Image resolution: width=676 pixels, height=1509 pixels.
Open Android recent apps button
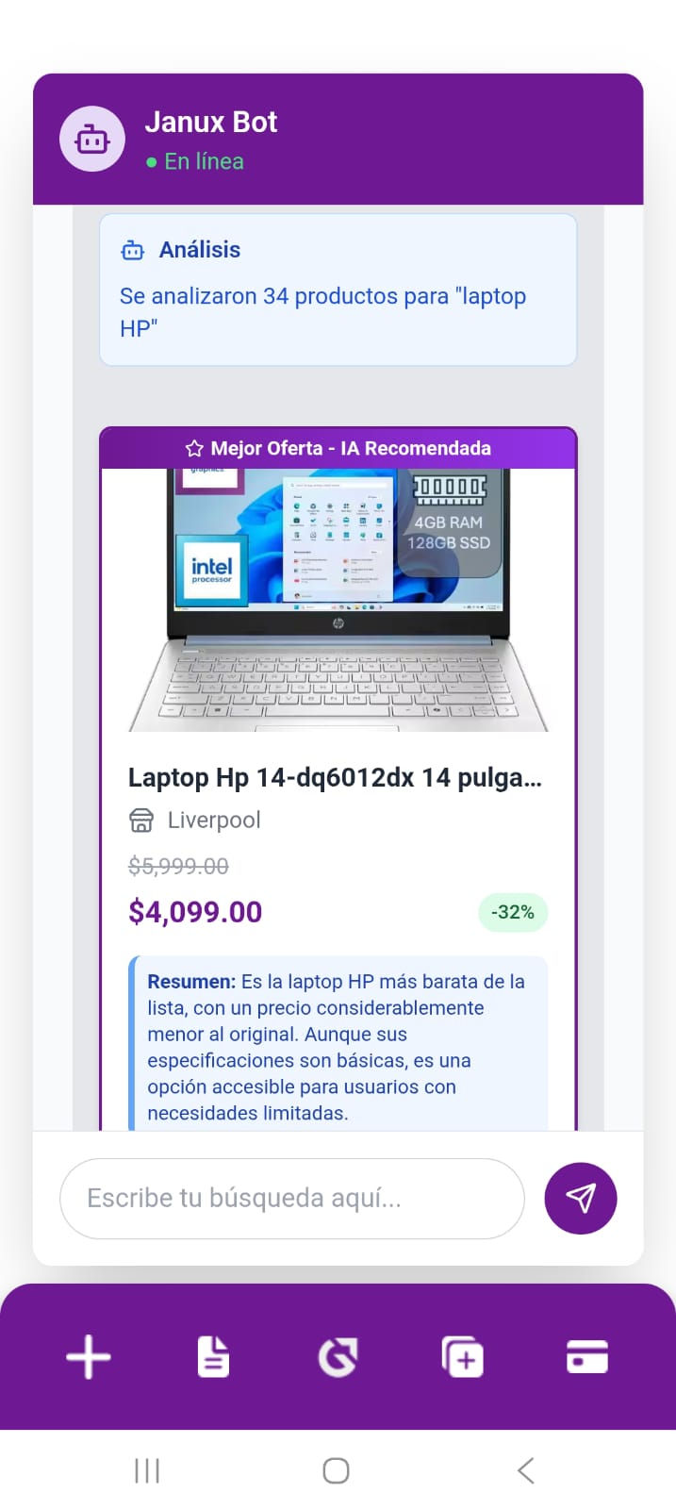pyautogui.click(x=147, y=1470)
